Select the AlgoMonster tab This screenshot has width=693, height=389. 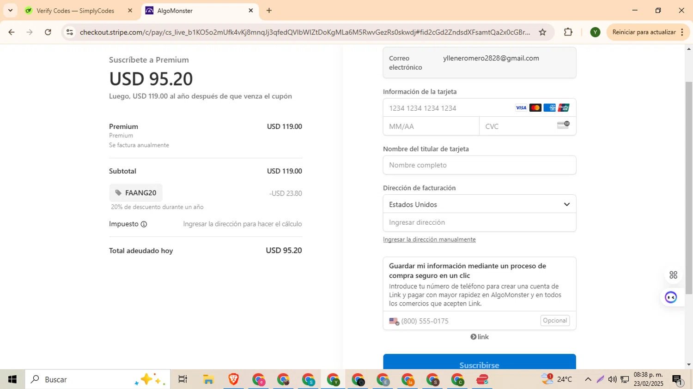coord(200,11)
